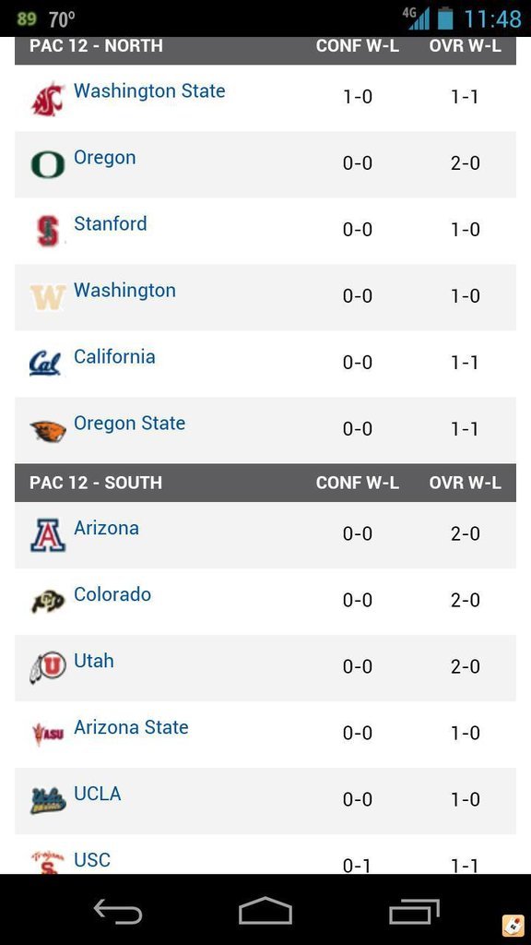531x945 pixels.
Task: Open the Colorado team link
Action: pos(112,594)
